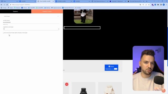Switch to the fourth browser tab
The width and height of the screenshot is (168, 94).
64,1
